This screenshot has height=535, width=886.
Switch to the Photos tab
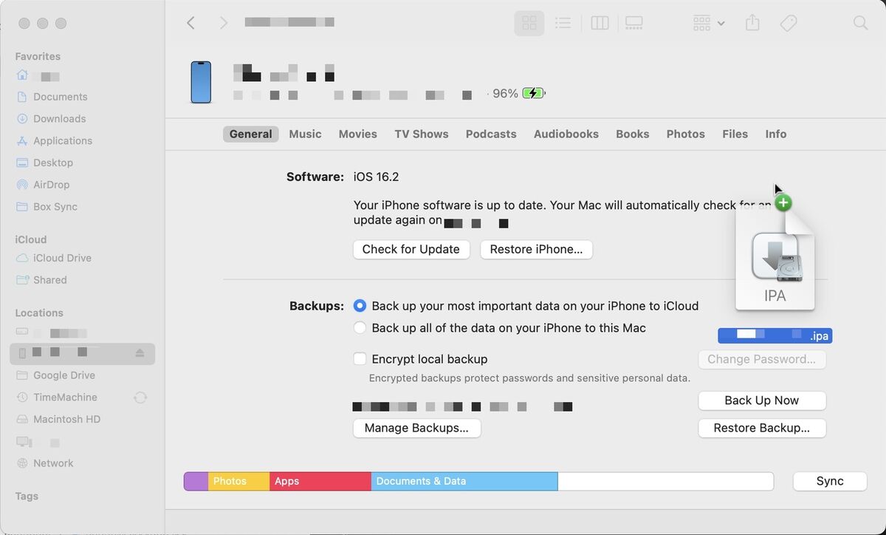coord(685,134)
